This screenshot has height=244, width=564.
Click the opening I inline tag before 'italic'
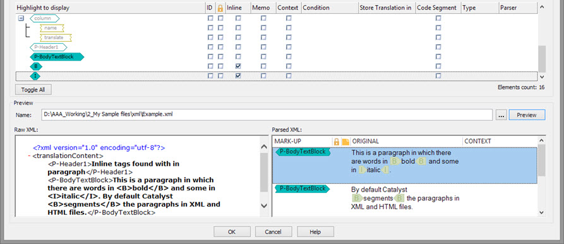pos(363,170)
